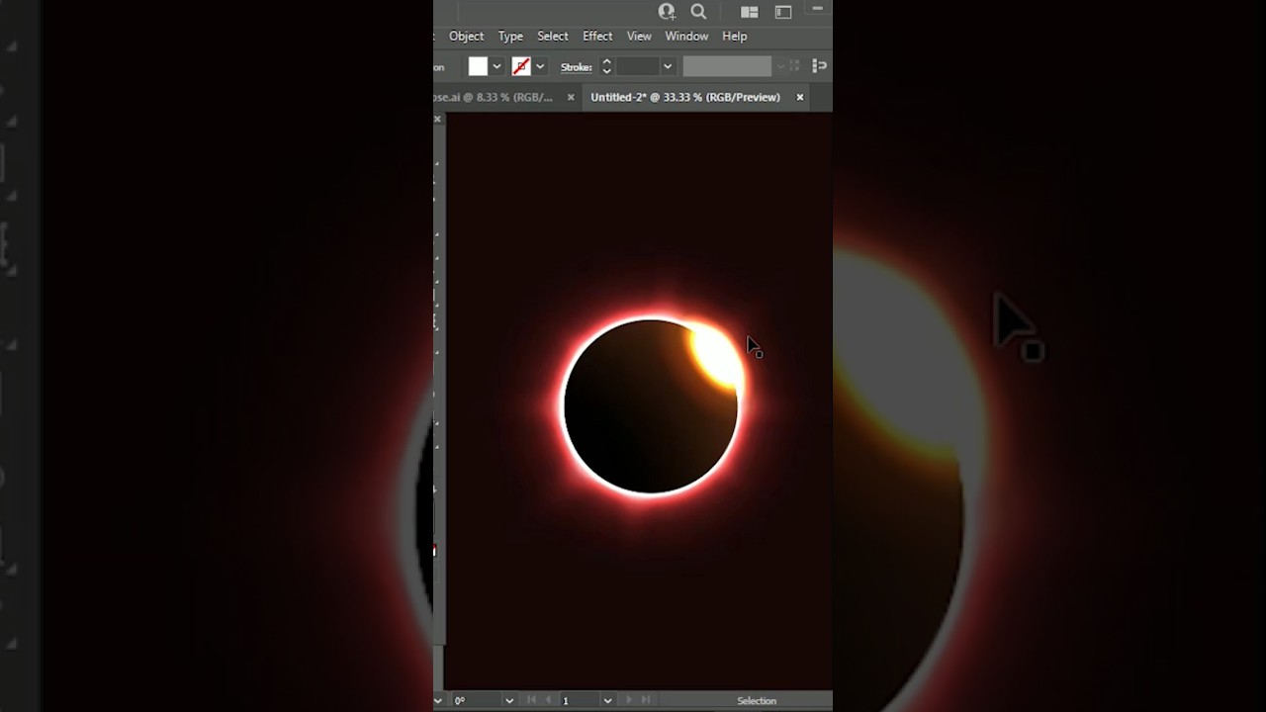Open the Type menu
The height and width of the screenshot is (712, 1266).
point(510,36)
